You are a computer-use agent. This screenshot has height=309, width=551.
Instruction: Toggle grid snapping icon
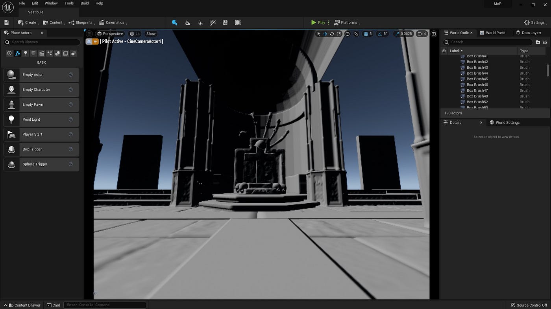(366, 34)
